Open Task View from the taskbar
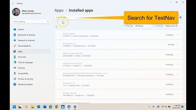The height and width of the screenshot is (110, 196). pos(20,107)
